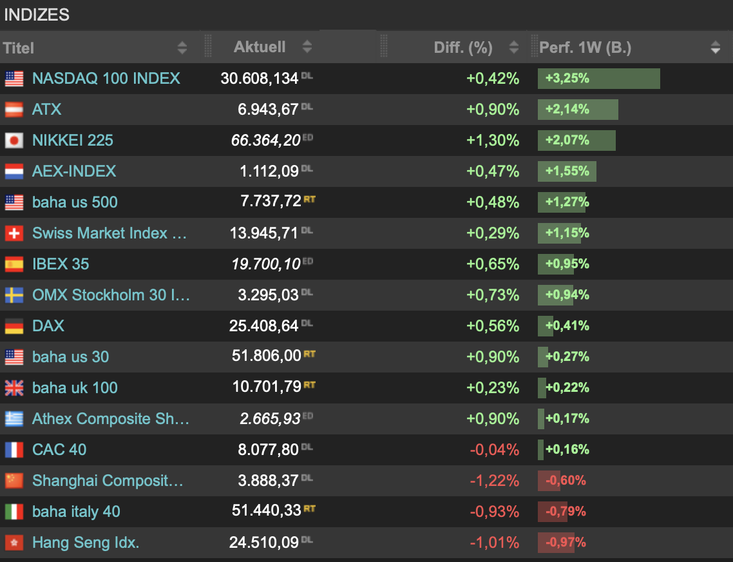Click the Swiss flag beside Swiss Market Index

(14, 233)
